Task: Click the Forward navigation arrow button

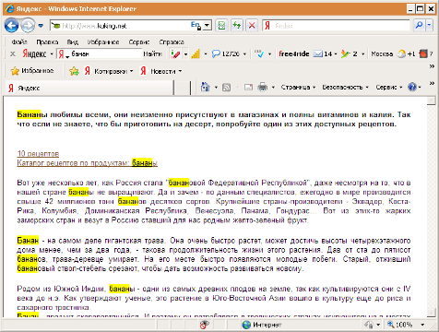Action: pyautogui.click(x=28, y=26)
